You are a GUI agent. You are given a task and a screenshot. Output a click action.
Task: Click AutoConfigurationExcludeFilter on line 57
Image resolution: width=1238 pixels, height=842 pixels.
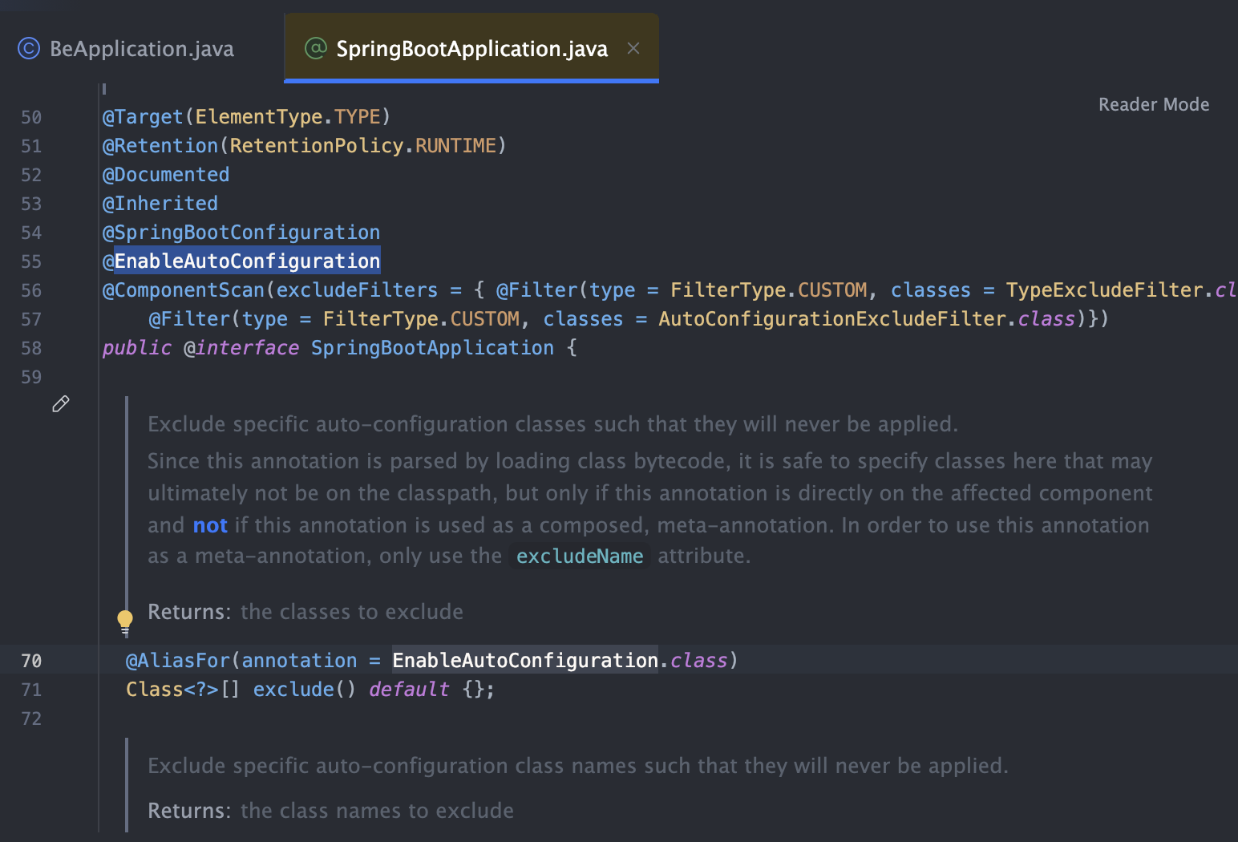tap(832, 319)
